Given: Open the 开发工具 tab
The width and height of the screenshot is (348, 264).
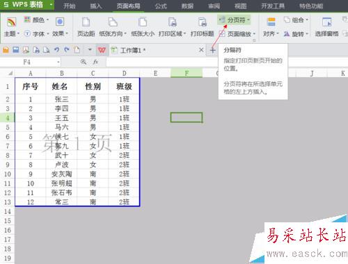Looking at the screenshot, I should (x=273, y=6).
